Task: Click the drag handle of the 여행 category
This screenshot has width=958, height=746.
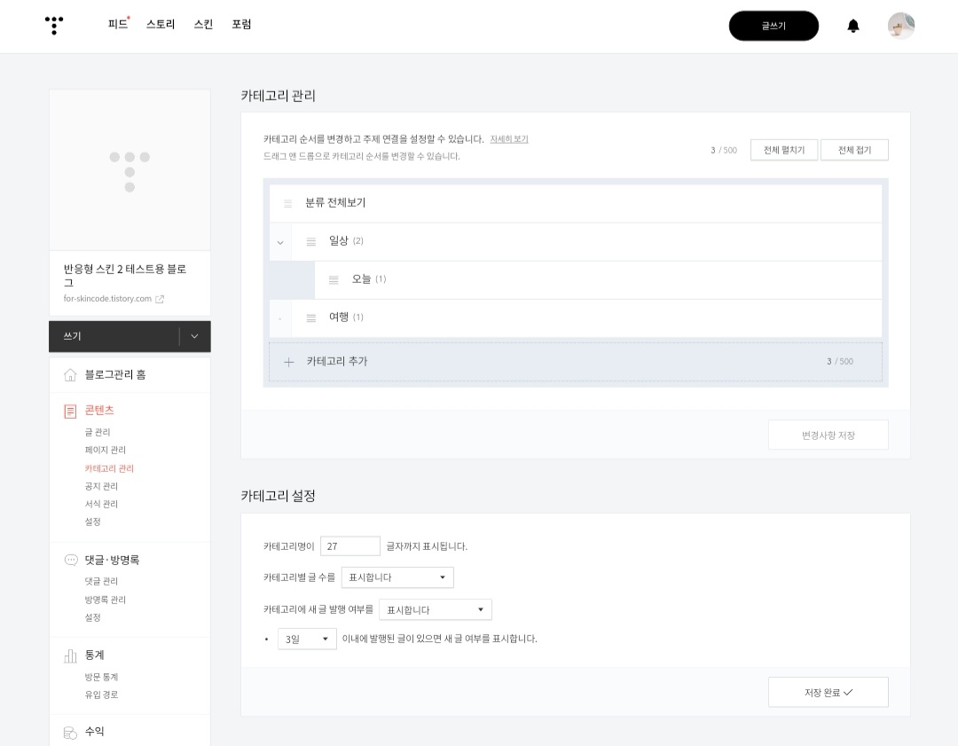Action: pyautogui.click(x=311, y=318)
